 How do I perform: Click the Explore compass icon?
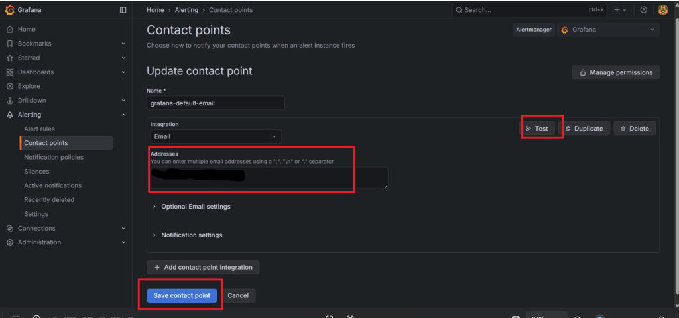tap(10, 86)
